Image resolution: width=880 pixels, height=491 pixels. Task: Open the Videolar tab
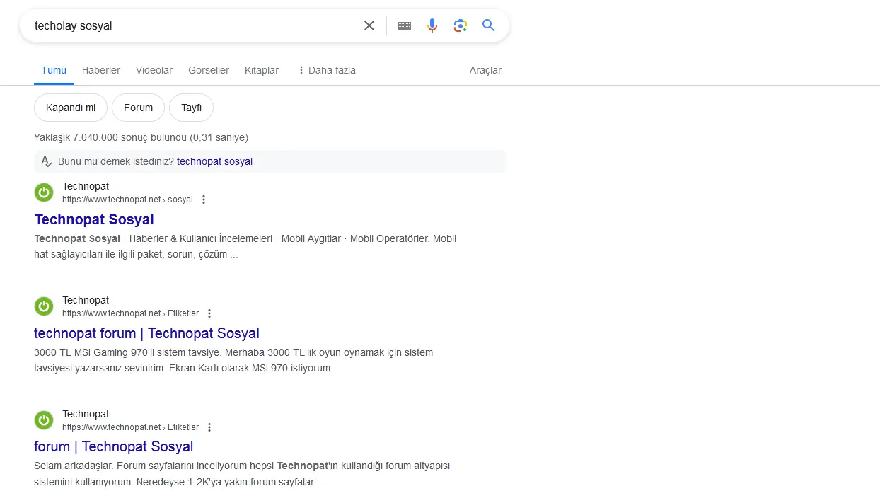154,70
